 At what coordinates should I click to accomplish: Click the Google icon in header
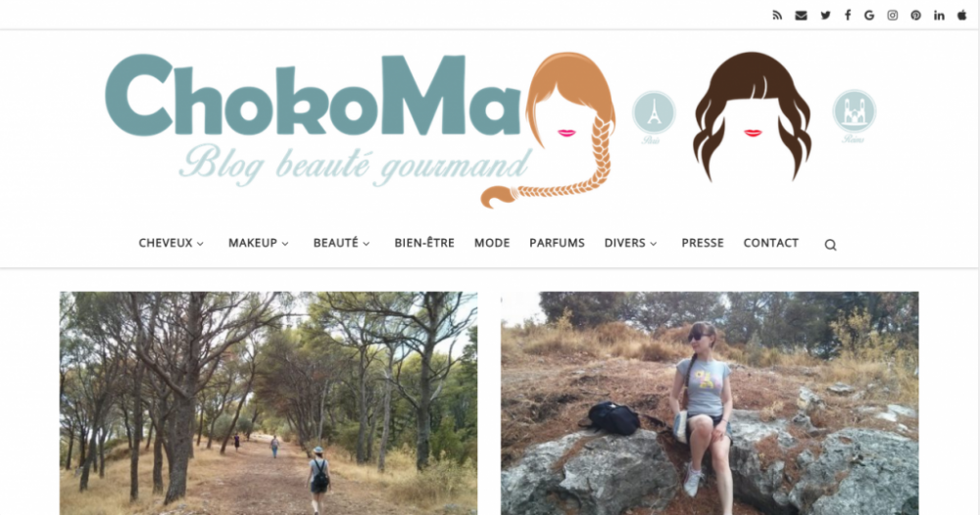868,16
